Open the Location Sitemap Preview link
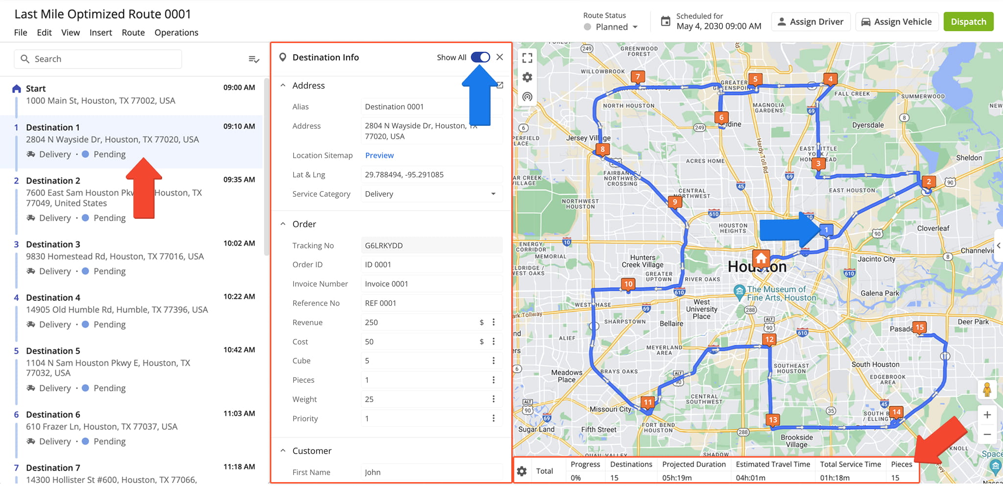 point(379,156)
